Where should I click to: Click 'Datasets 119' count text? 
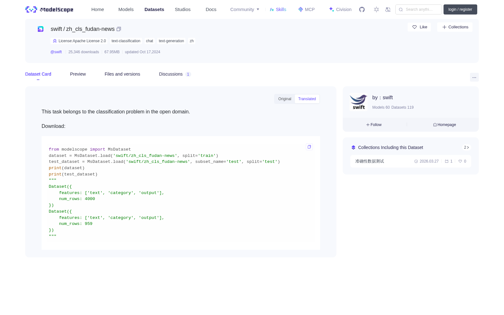tap(402, 107)
